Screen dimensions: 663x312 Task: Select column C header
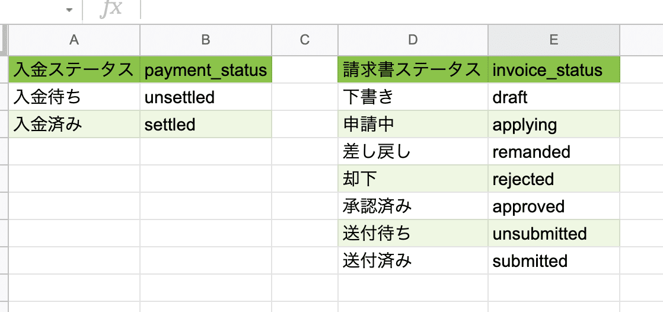(x=305, y=40)
